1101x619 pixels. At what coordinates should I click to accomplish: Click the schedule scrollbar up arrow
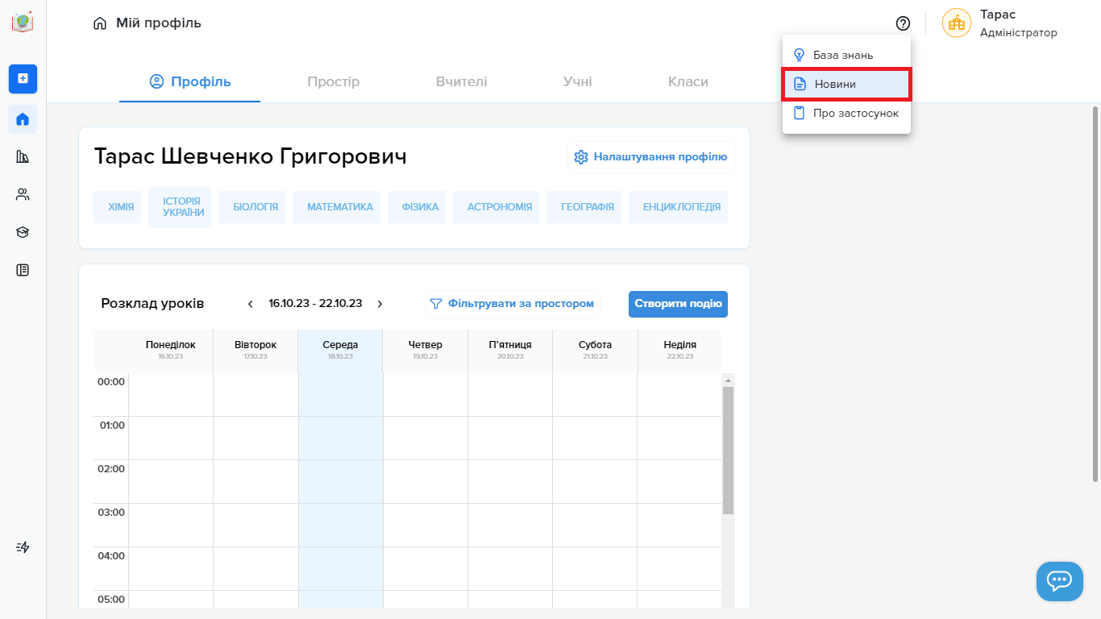pos(728,380)
